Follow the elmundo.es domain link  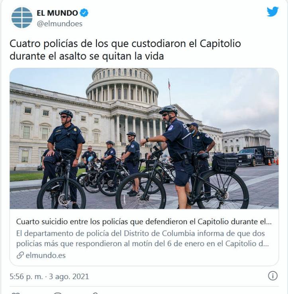(x=46, y=255)
